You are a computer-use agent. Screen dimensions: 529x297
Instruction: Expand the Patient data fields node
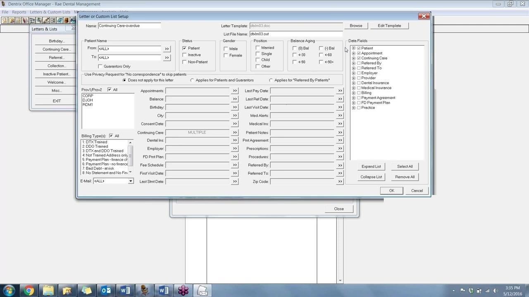(353, 48)
